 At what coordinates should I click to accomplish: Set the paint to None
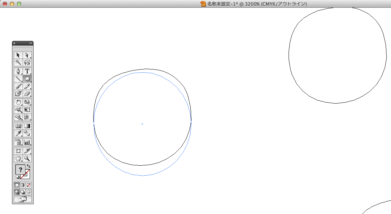pos(29,185)
